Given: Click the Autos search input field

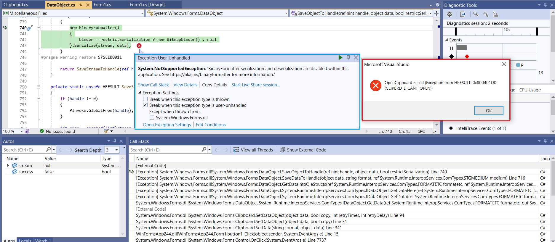Looking at the screenshot, I should coord(24,150).
